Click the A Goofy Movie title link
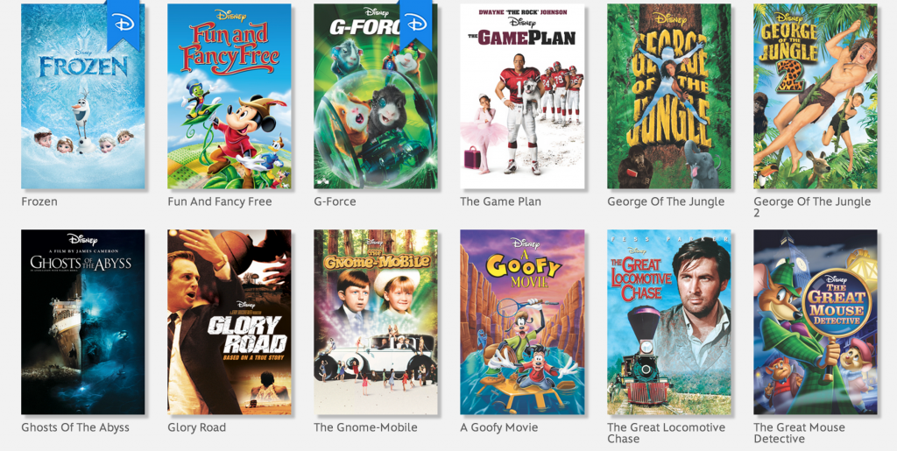This screenshot has height=451, width=897. point(499,427)
